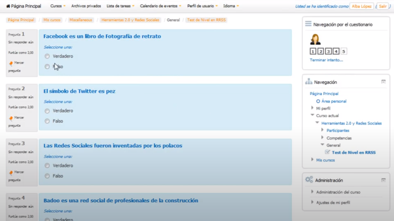The height and width of the screenshot is (221, 394).
Task: Click the Herramientas 2.0 y Redes Sociales breadcrumb
Action: click(x=130, y=20)
